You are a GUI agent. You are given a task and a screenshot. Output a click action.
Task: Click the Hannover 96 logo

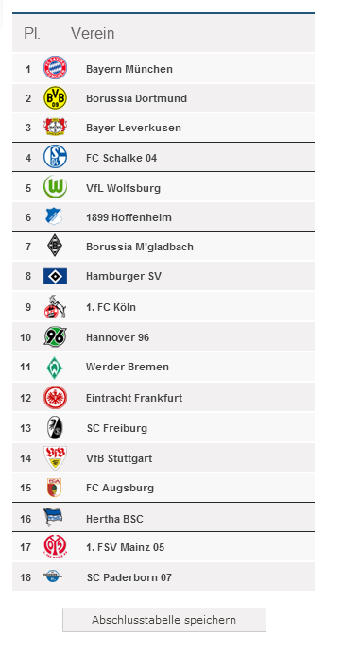[x=56, y=336]
